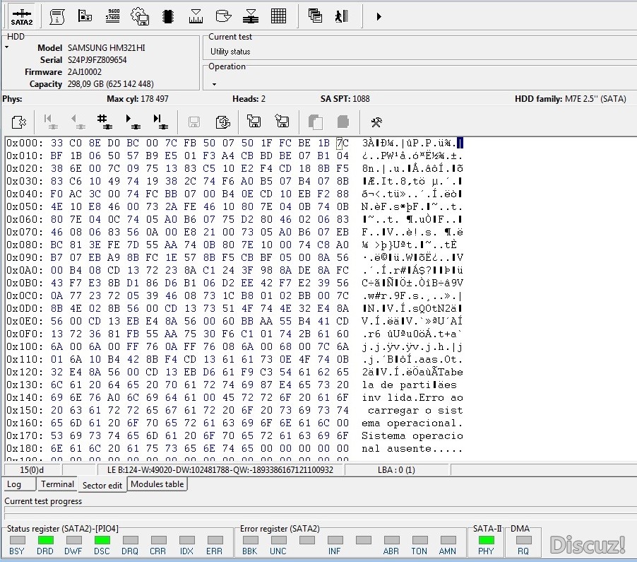Click the 15(0)d offset status field
Image resolution: width=637 pixels, height=562 pixels.
tap(32, 470)
